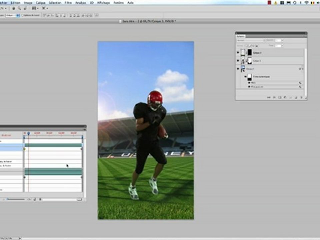
Task: Select the Calques tab in layers panel
Action: [240, 36]
